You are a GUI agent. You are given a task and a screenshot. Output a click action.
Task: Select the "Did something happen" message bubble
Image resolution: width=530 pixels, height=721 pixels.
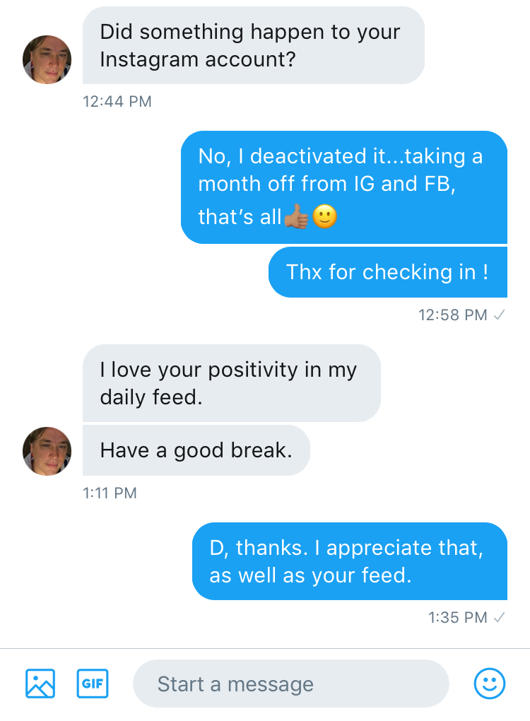253,45
